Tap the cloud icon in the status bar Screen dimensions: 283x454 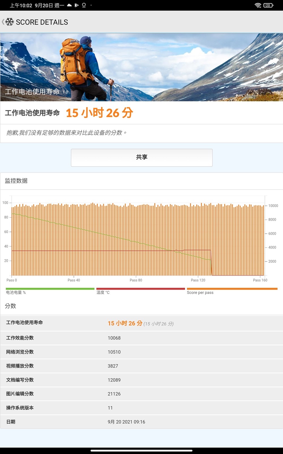coord(69,5)
